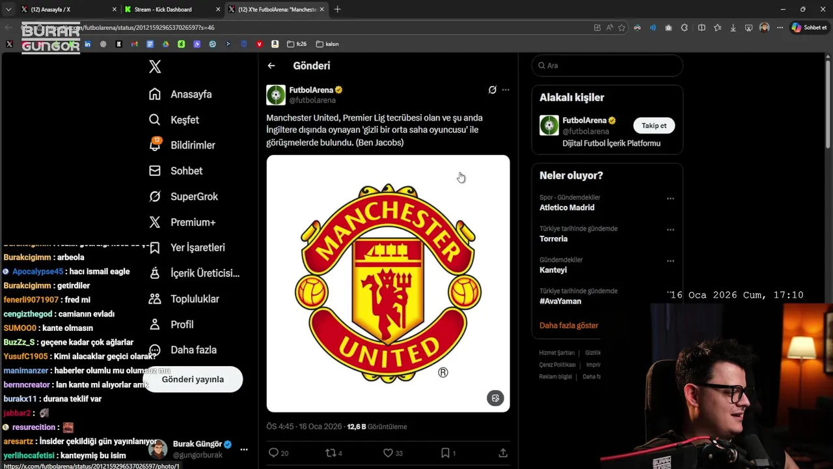Open İçerik Üreticisi creator studio
The width and height of the screenshot is (833, 469).
pyautogui.click(x=194, y=273)
